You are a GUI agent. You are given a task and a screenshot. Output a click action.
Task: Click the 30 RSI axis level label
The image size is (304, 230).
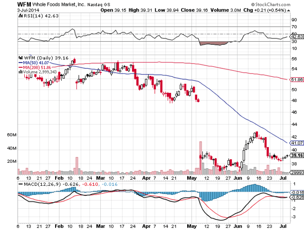tap(294, 41)
